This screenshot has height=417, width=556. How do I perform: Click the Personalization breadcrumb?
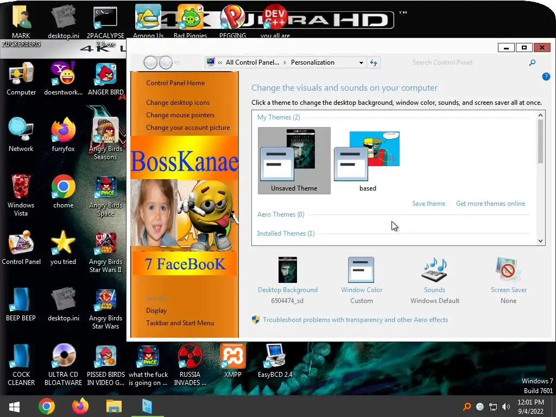coord(312,62)
